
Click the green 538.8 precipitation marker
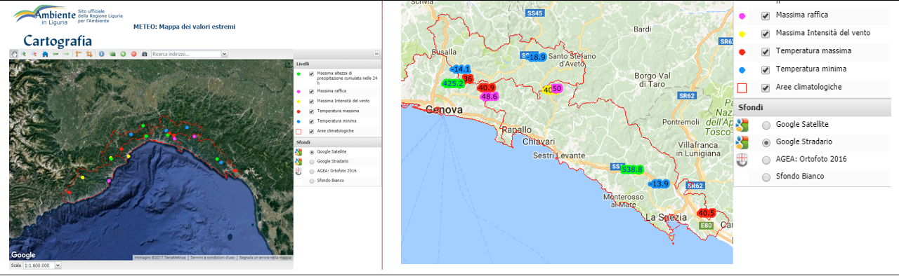(x=632, y=169)
